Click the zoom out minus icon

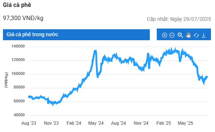pyautogui.click(x=172, y=35)
